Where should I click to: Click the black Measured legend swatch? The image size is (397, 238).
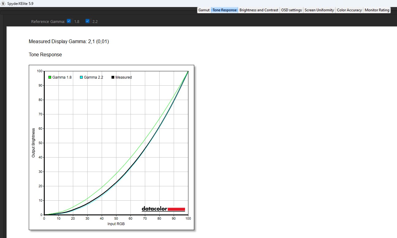pyautogui.click(x=113, y=77)
